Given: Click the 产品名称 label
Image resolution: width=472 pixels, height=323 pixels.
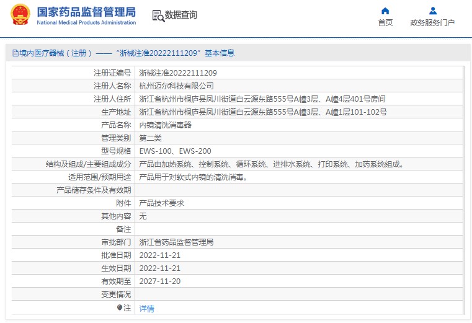Looking at the screenshot, I should 116,125.
